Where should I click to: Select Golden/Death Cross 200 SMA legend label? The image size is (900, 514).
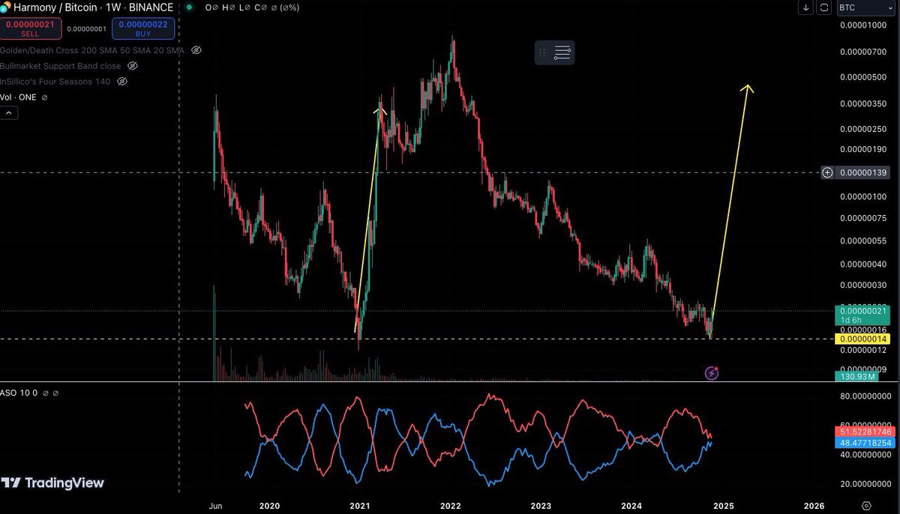click(92, 50)
